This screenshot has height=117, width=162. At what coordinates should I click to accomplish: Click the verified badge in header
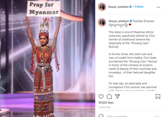(x=131, y=7)
